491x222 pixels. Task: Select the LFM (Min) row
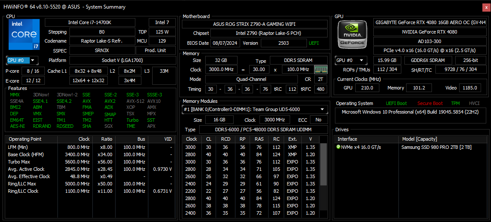tap(90, 147)
